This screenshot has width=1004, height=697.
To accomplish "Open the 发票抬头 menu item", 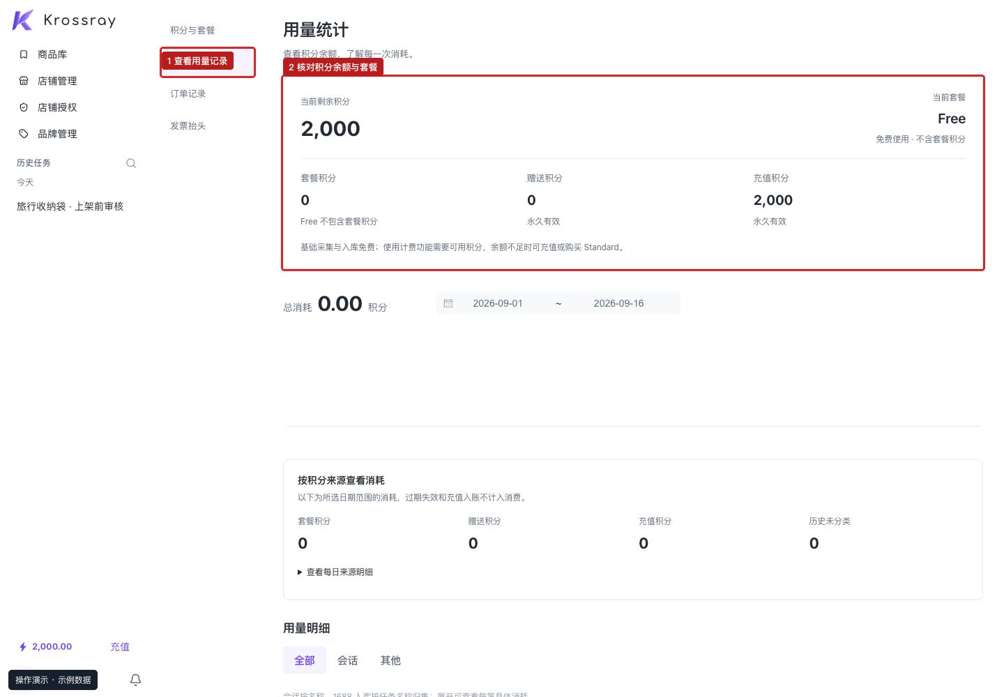I will coord(188,125).
